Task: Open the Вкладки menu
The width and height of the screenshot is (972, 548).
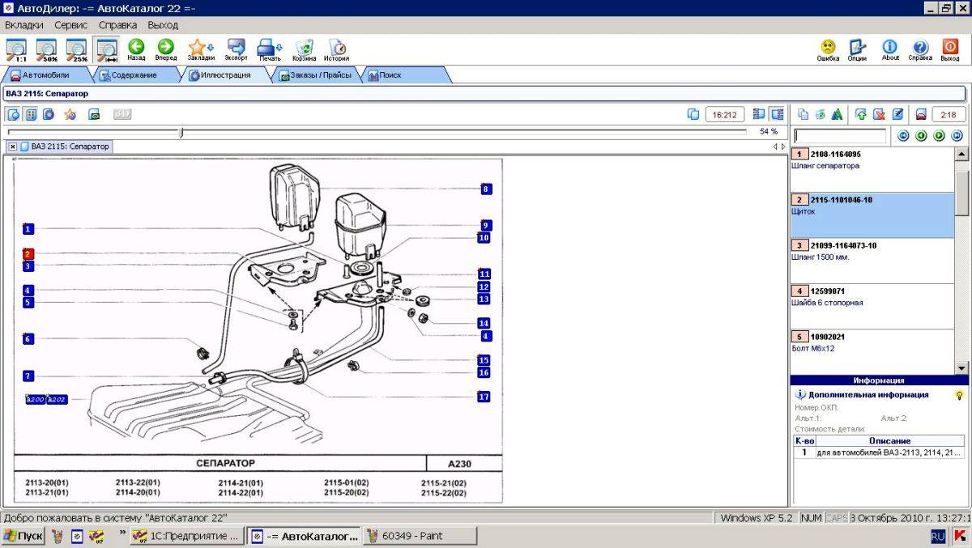Action: [x=24, y=25]
